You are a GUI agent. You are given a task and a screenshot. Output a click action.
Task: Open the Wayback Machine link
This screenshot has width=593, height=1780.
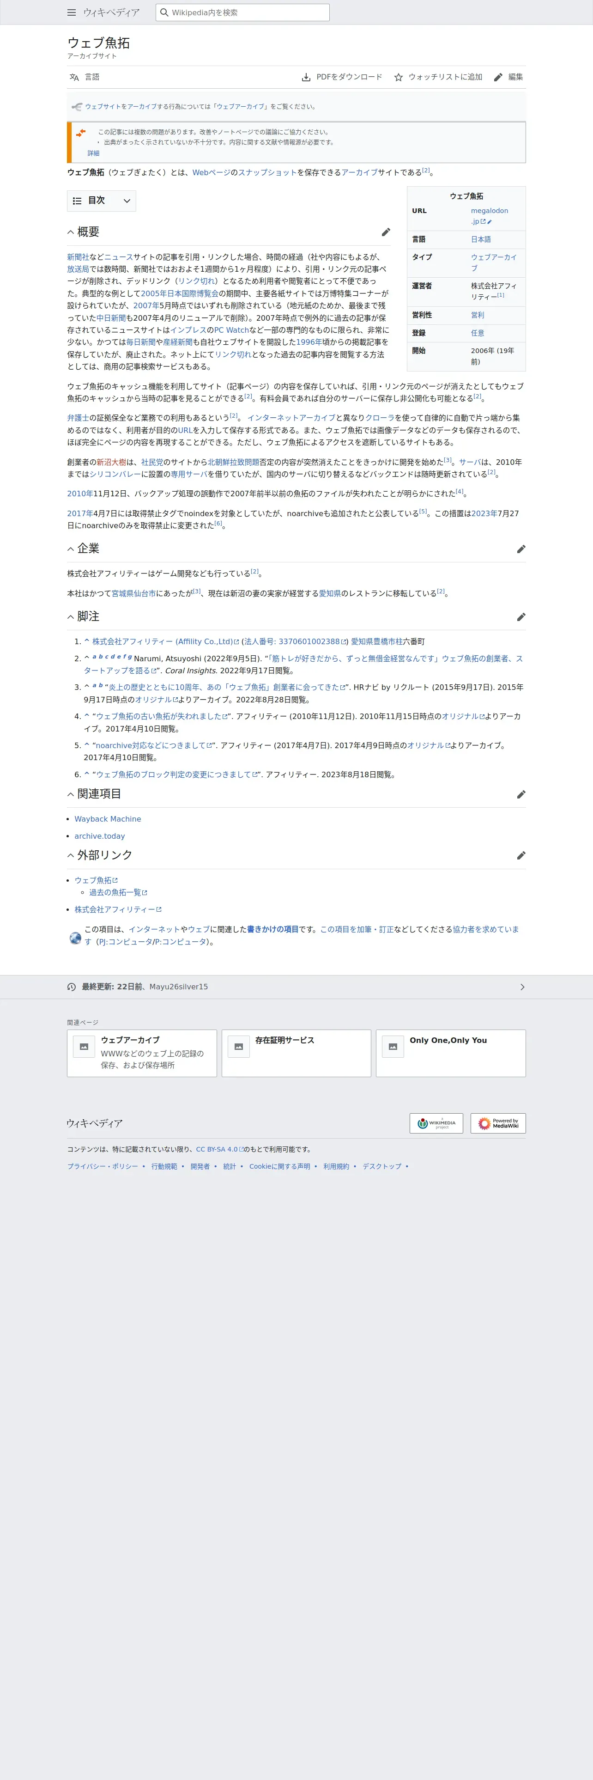coord(108,819)
